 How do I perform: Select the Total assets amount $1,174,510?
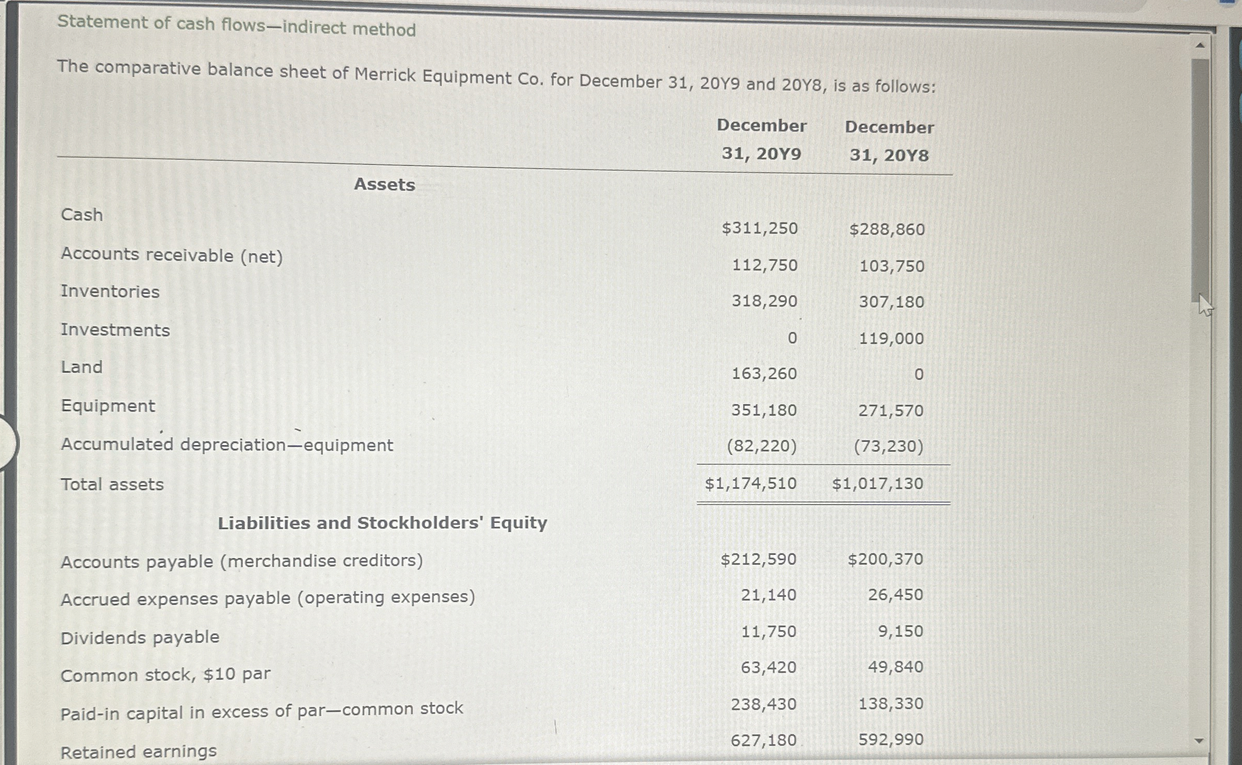click(750, 483)
